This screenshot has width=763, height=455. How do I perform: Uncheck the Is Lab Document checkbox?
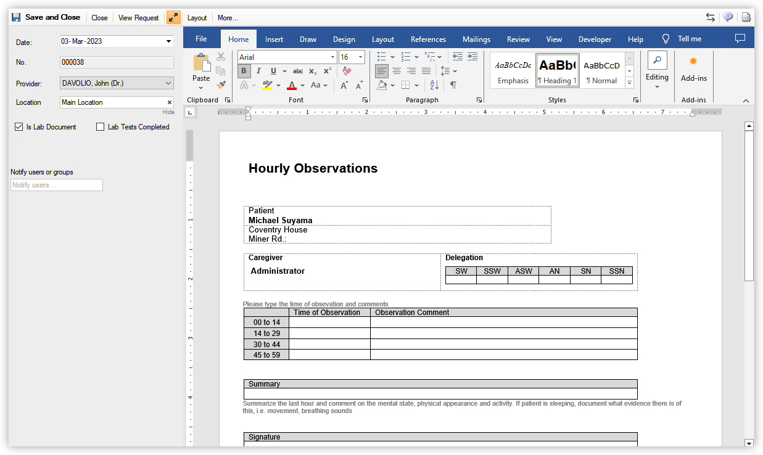click(x=19, y=126)
